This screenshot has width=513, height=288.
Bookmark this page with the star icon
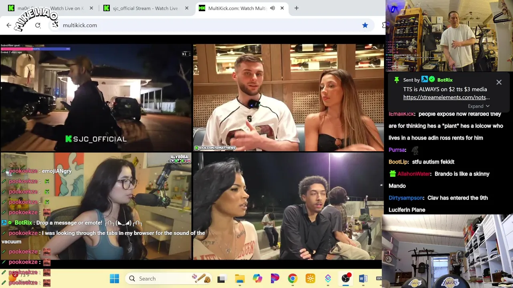365,25
